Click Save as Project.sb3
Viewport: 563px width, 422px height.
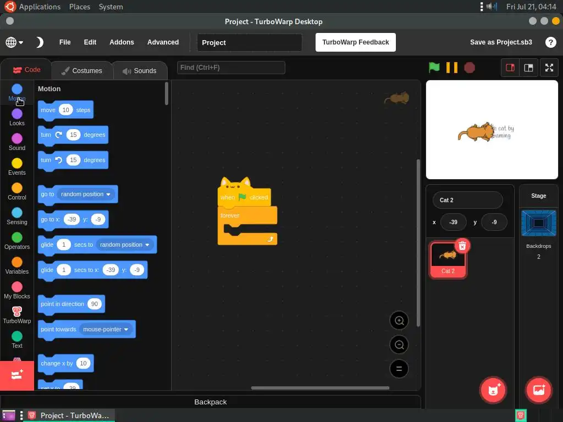pos(501,42)
